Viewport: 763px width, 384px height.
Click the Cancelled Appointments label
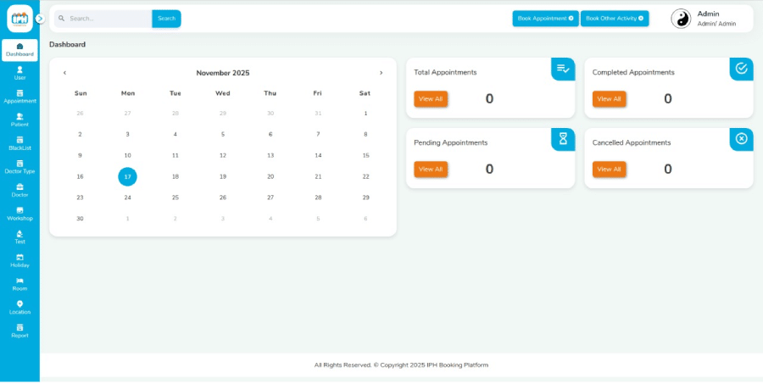tap(632, 142)
